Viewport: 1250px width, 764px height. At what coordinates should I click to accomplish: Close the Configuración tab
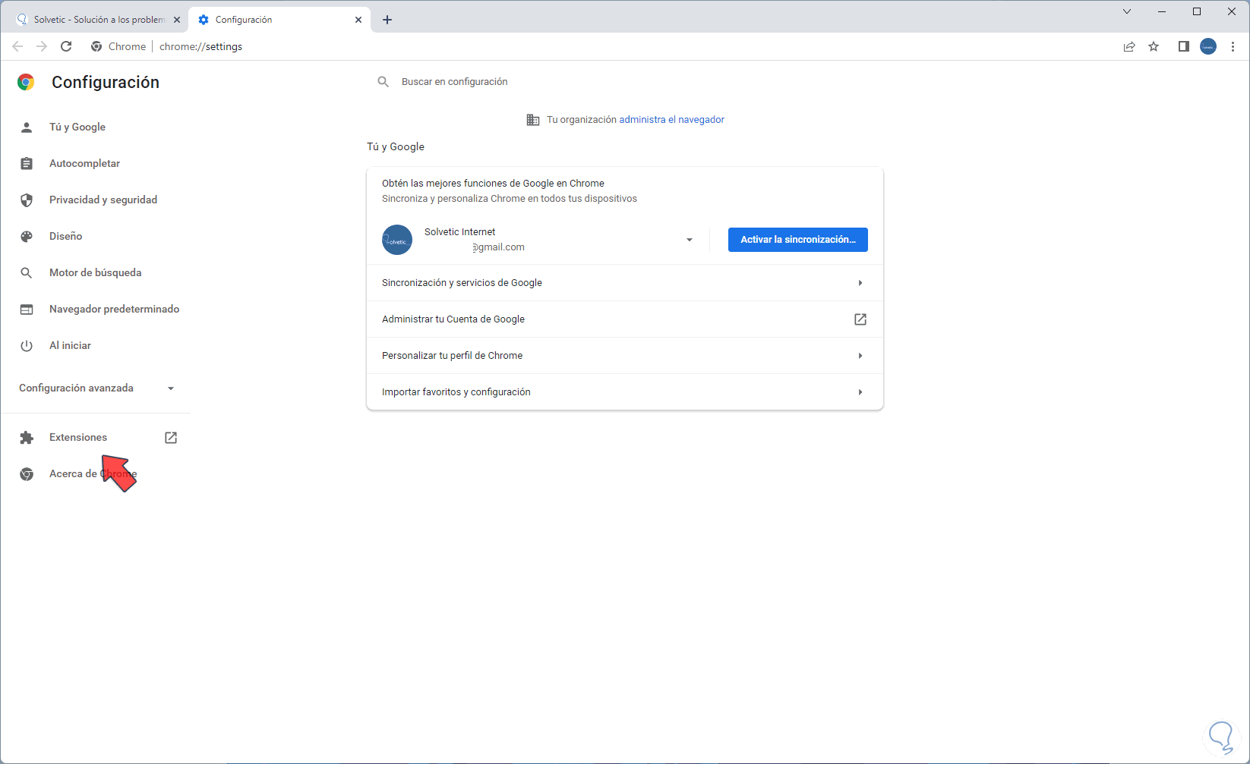pos(358,20)
